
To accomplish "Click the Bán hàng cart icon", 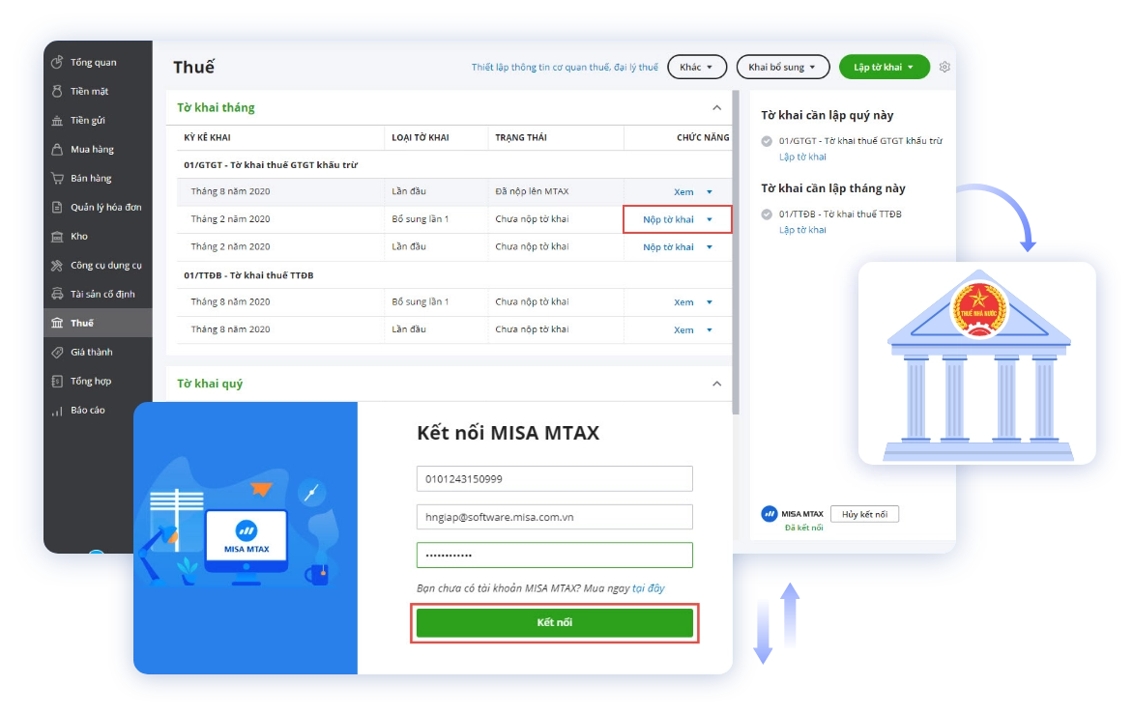I will point(57,179).
